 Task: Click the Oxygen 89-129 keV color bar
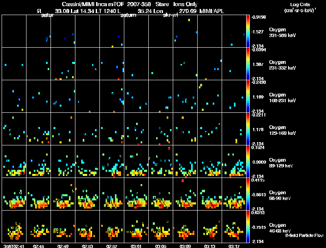[x=248, y=161]
